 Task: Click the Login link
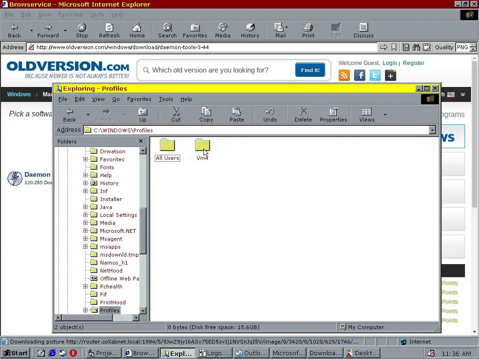[x=390, y=63]
